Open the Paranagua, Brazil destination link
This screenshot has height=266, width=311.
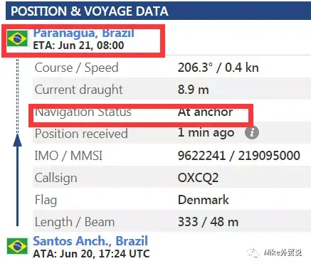(84, 33)
